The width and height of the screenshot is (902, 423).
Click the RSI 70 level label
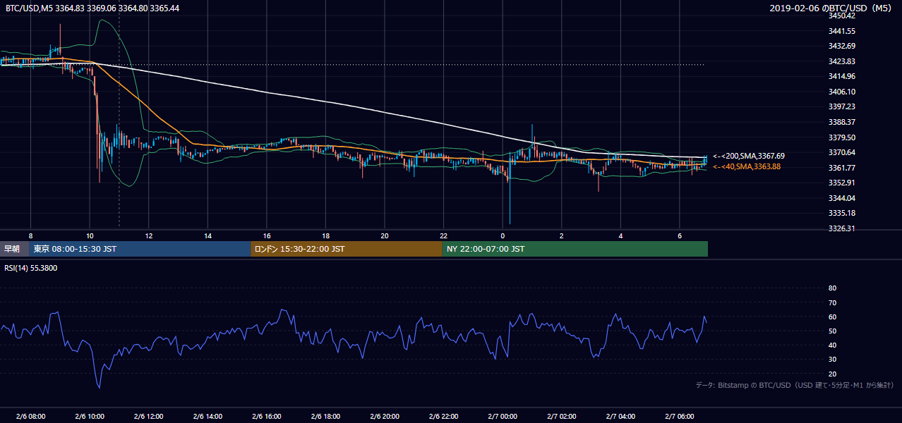point(832,302)
